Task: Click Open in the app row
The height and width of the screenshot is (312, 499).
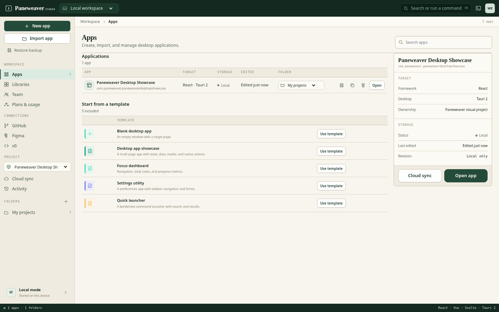Action: [377, 85]
